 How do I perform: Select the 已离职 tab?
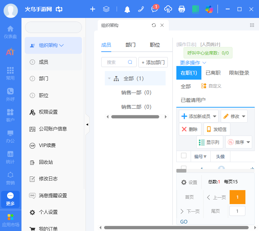coord(213,73)
